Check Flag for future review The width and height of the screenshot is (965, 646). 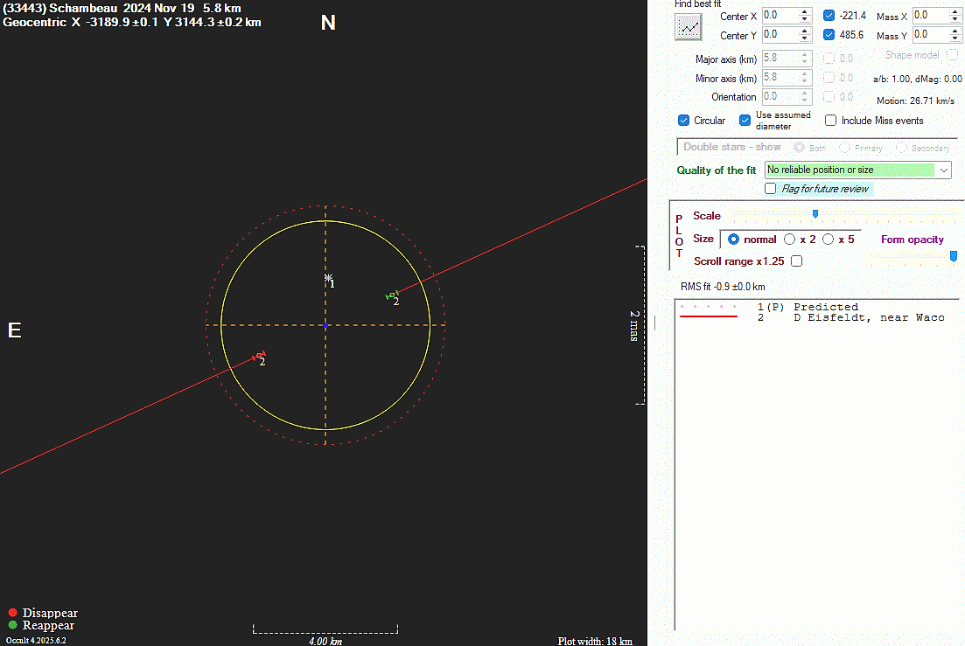[771, 189]
